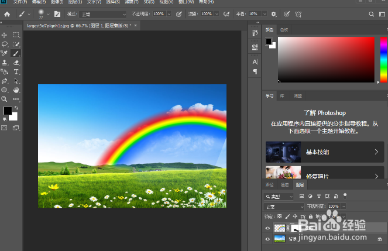Turn layer filtering switch on or off

tap(345, 196)
